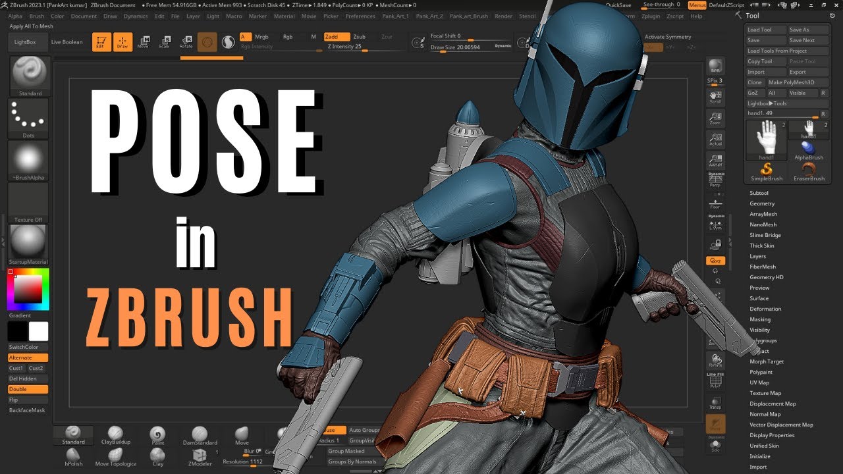Select the AlphaBrush tool
This screenshot has width=843, height=474.
[x=809, y=150]
